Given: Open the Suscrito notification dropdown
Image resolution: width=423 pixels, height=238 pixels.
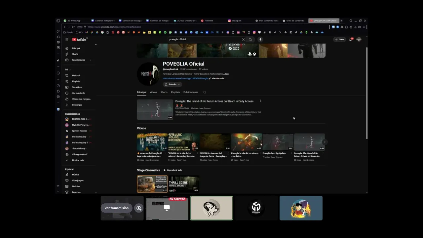Looking at the screenshot, I should click(x=173, y=84).
